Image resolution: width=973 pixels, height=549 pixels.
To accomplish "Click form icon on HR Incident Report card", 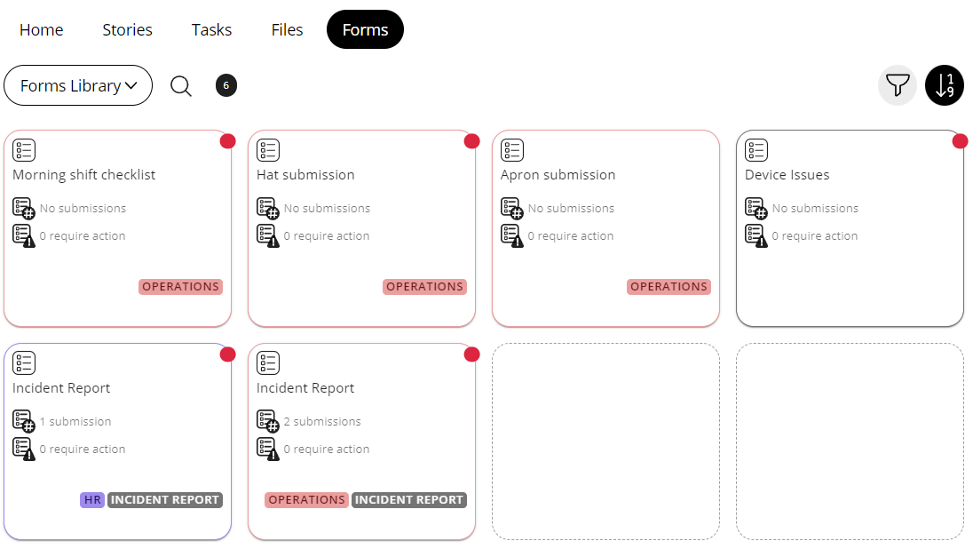I will coord(24,363).
